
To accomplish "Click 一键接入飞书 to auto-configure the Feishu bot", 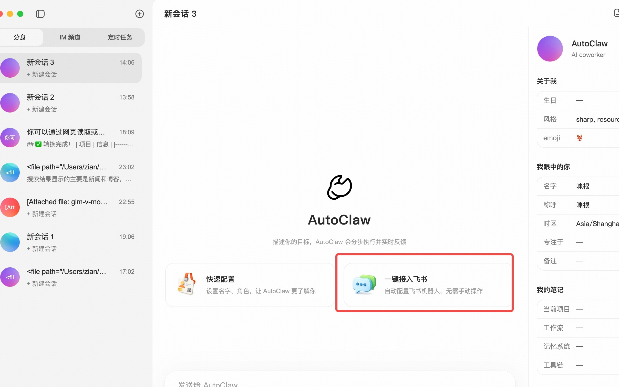I will pos(424,284).
